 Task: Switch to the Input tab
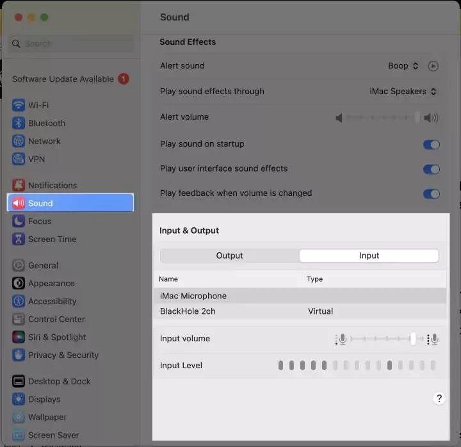point(369,256)
